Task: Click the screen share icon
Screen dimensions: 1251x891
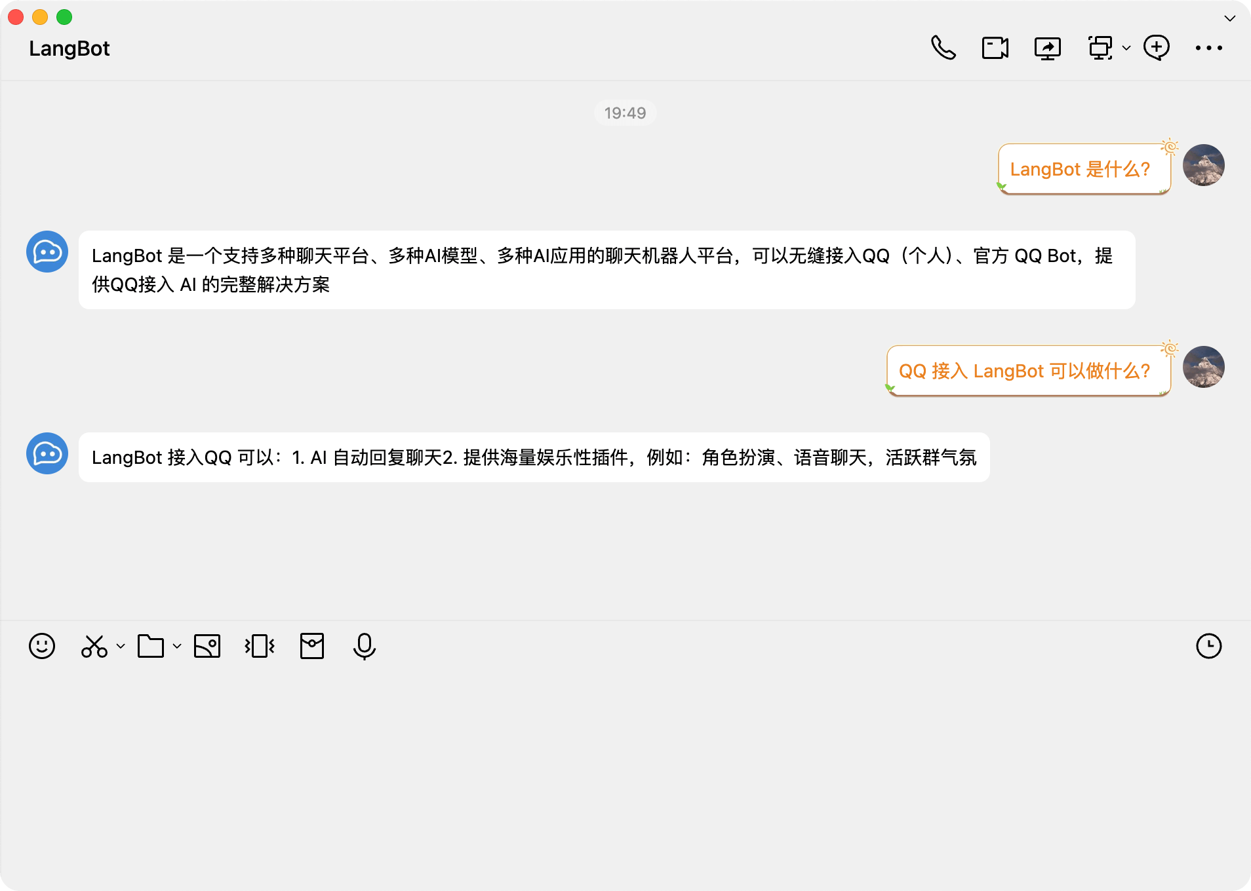Action: tap(1047, 48)
